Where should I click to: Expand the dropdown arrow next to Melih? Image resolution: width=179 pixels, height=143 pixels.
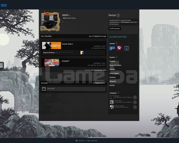click(x=70, y=16)
